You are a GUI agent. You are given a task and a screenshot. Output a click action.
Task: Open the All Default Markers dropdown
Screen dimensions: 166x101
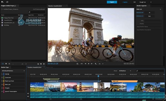pyautogui.click(x=13, y=71)
